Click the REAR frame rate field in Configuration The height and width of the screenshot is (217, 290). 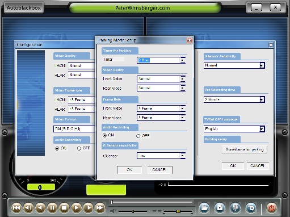[81, 109]
